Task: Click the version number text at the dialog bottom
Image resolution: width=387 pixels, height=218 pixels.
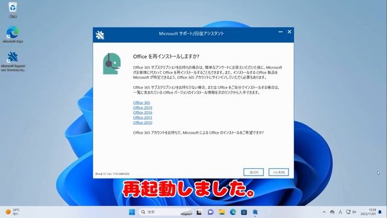Action: 112,174
